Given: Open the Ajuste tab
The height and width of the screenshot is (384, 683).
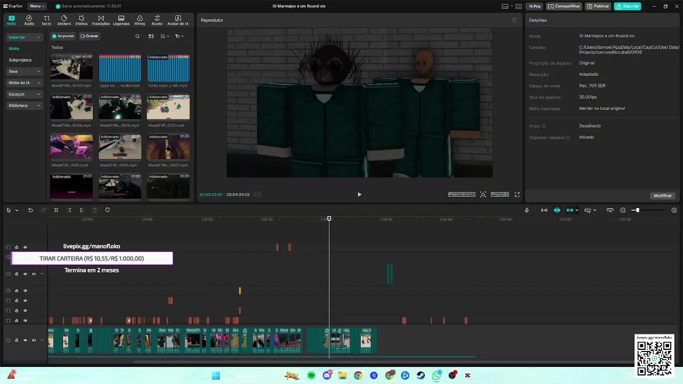Looking at the screenshot, I should click(x=157, y=20).
